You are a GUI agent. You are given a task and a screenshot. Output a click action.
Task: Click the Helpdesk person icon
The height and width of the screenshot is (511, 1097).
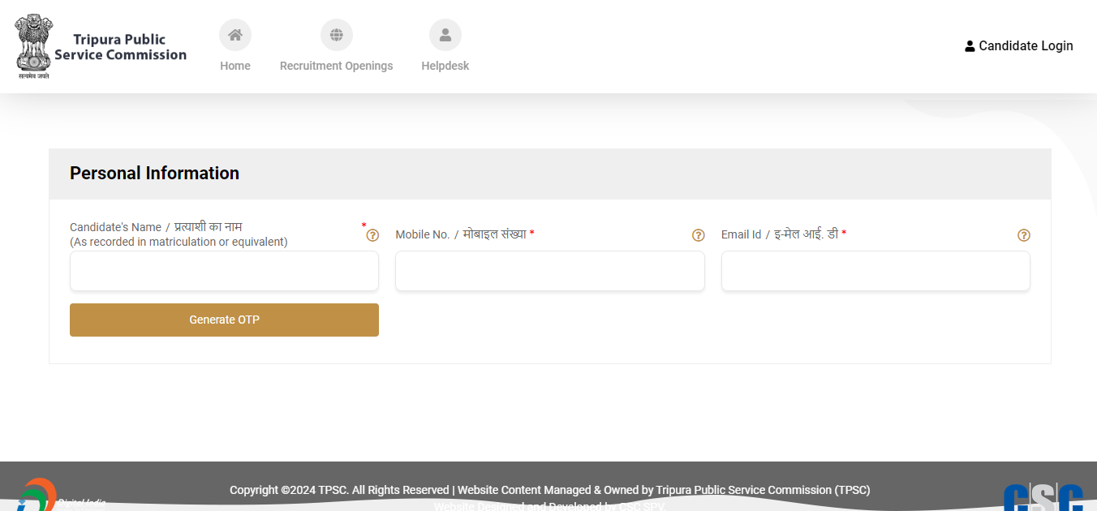pyautogui.click(x=445, y=35)
